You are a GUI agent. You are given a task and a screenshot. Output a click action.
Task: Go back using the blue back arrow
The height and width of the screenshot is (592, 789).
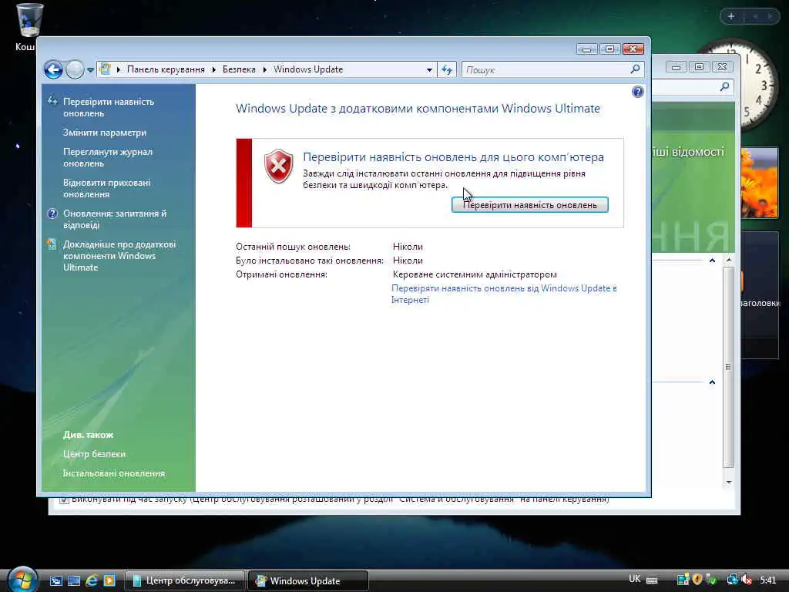click(53, 69)
